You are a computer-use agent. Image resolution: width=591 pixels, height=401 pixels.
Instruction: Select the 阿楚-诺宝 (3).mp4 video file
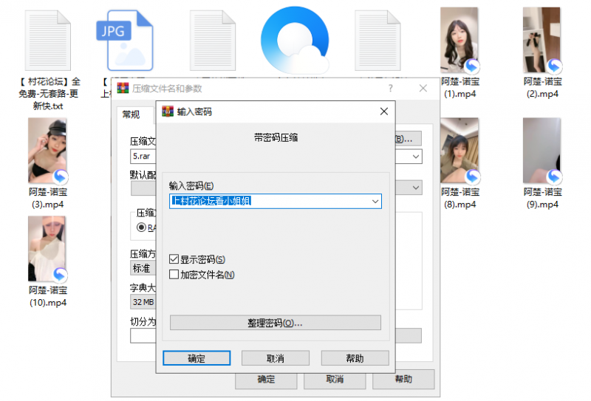47,151
